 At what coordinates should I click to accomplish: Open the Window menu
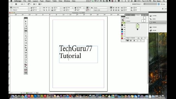[67, 1]
